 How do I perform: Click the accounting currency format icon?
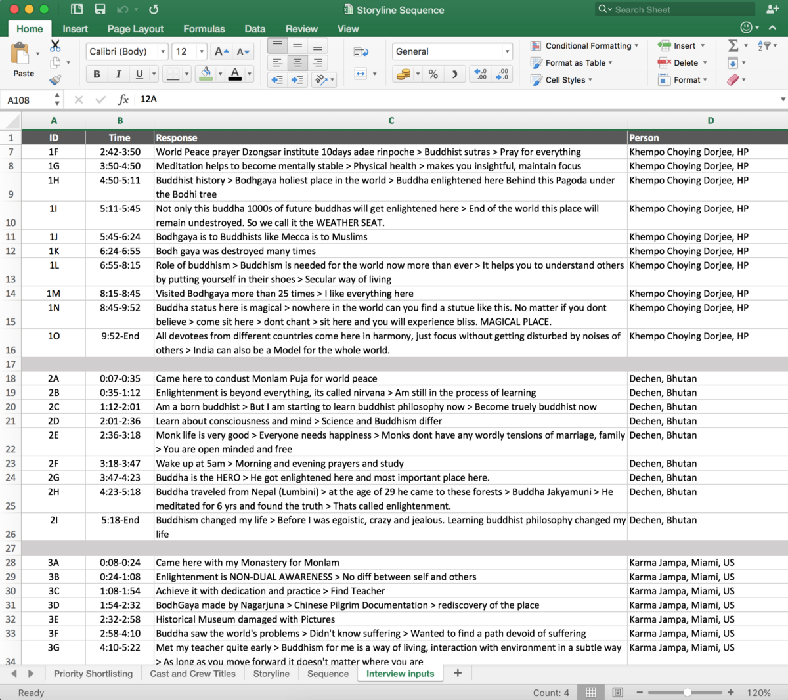[x=403, y=74]
